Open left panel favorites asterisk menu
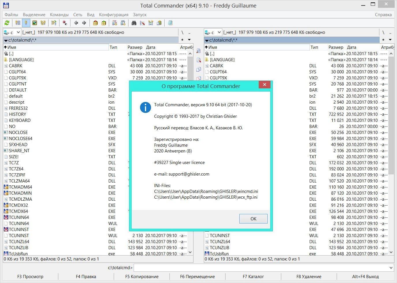The width and height of the screenshot is (397, 283). coord(182,40)
